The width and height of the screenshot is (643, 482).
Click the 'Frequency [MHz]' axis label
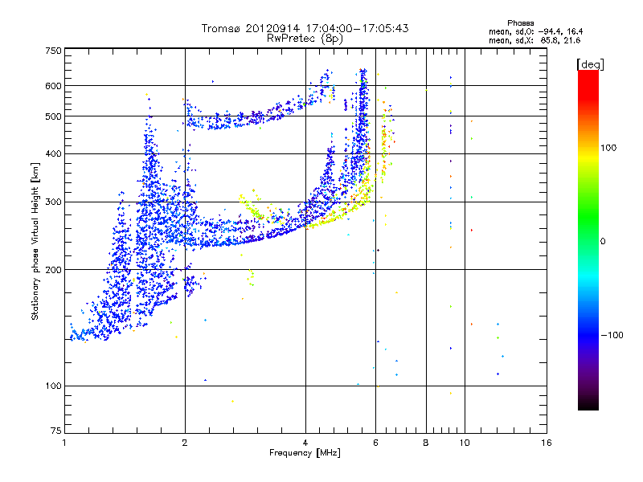(x=305, y=453)
